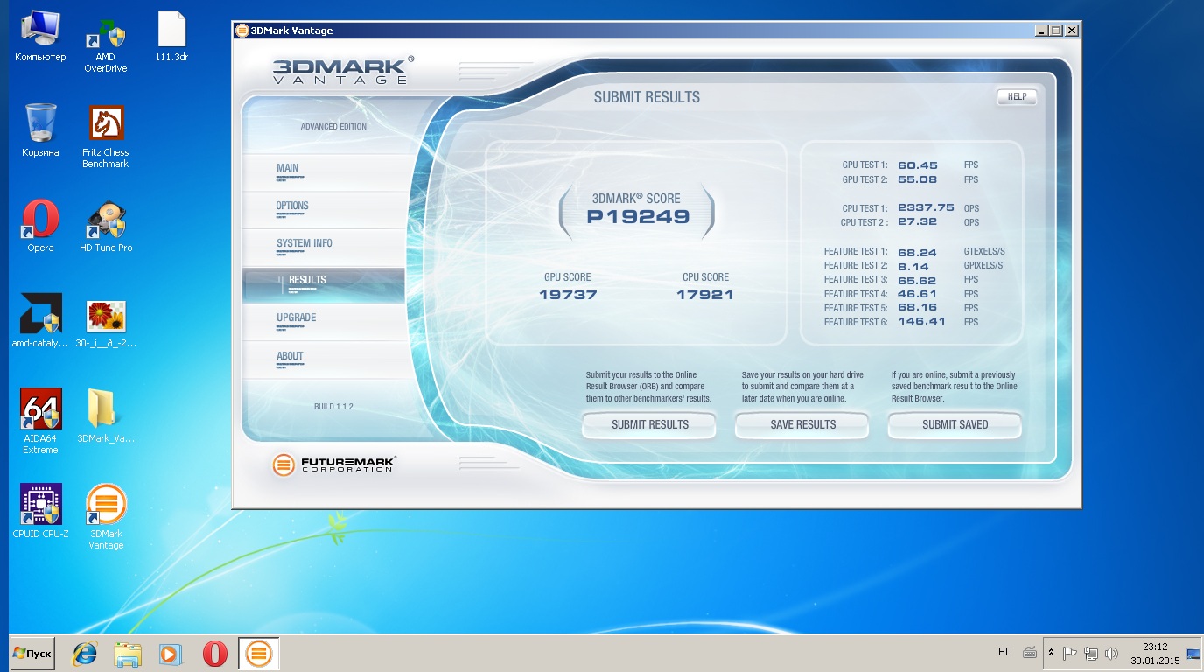
Task: Click the Futuremark Corporation logo
Action: pyautogui.click(x=333, y=465)
